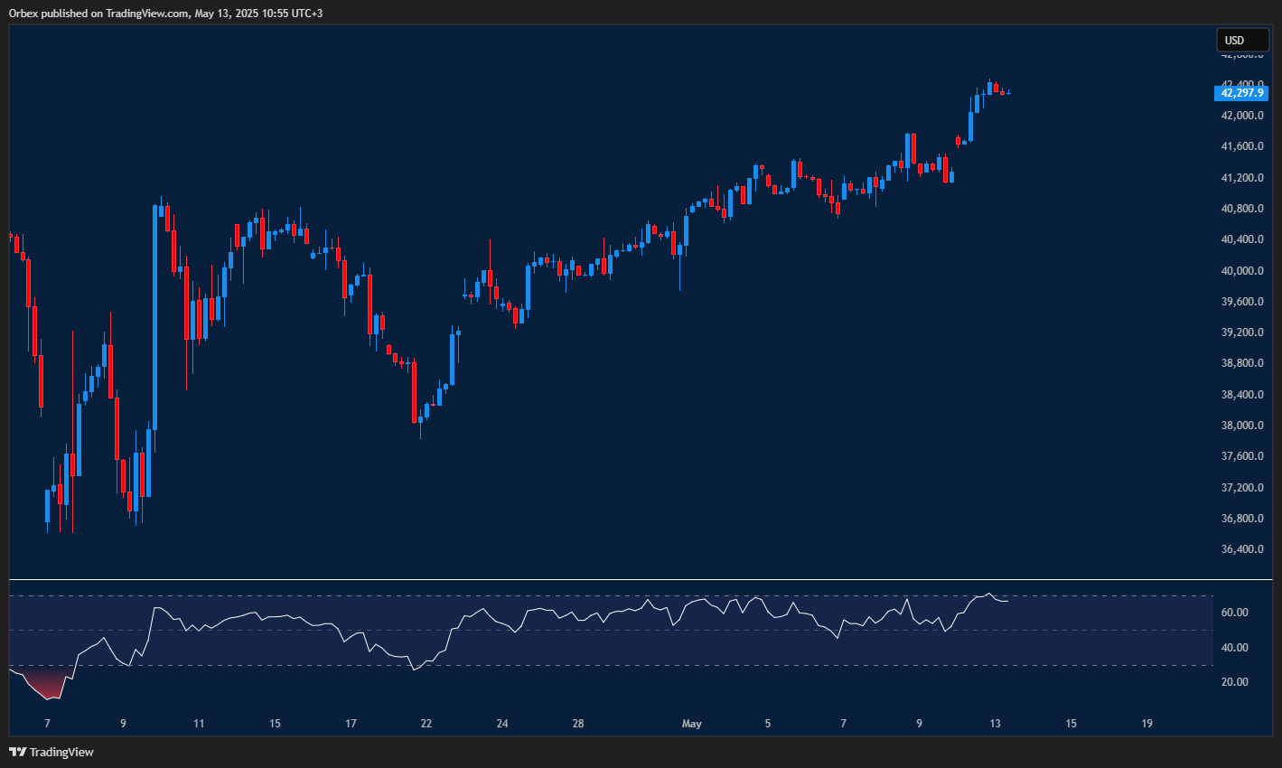Click the TradingView logo icon
This screenshot has height=768, width=1282.
pos(17,752)
